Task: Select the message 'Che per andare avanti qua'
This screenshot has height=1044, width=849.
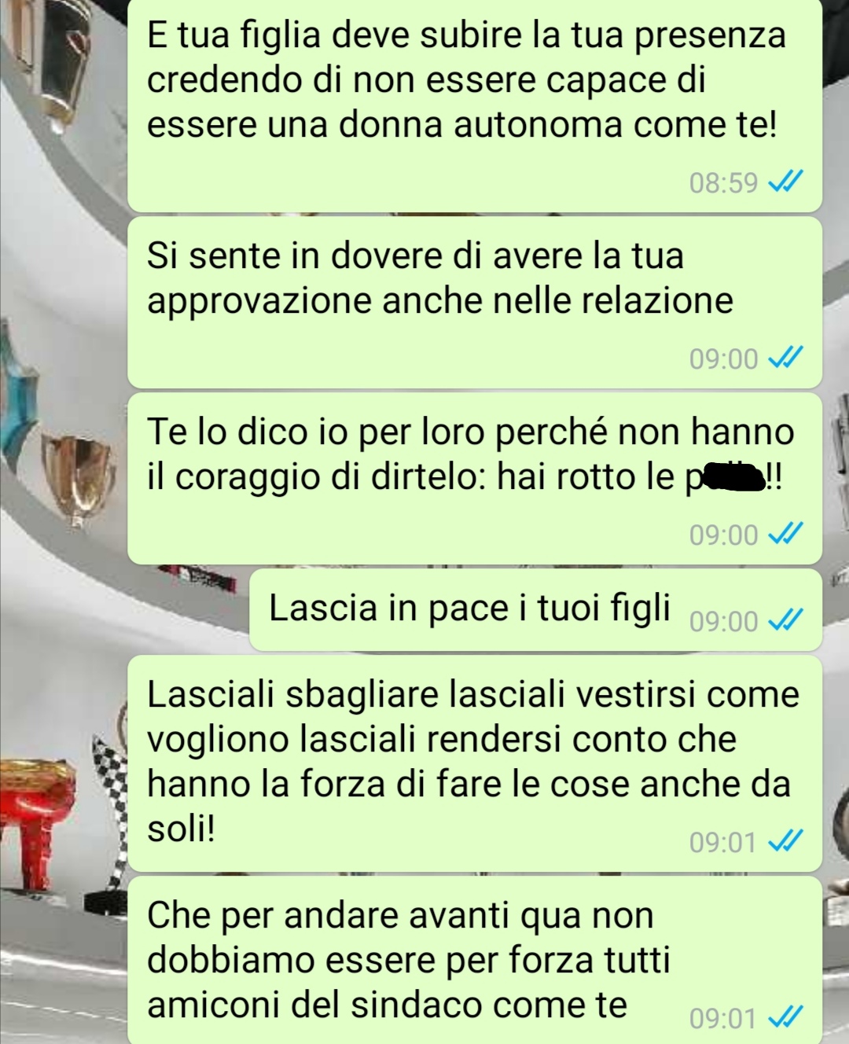Action: tap(475, 961)
